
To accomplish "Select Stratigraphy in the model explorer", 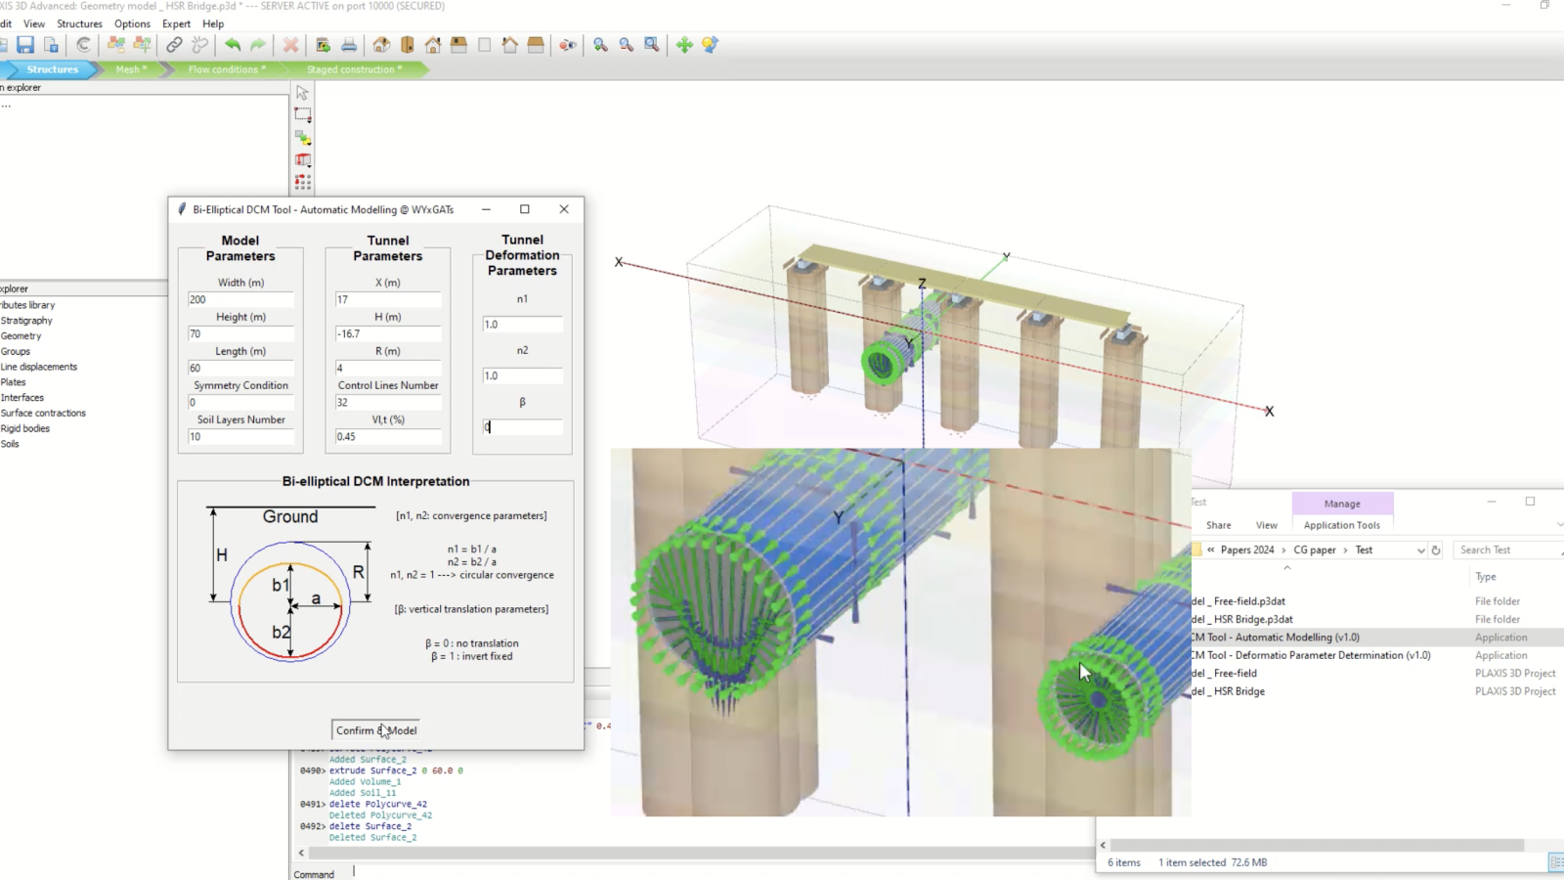I will click(x=26, y=321).
